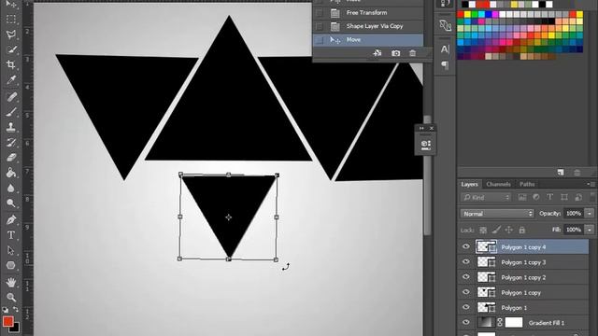The width and height of the screenshot is (598, 336).
Task: Select the Polygon shape tool
Action: pyautogui.click(x=10, y=265)
